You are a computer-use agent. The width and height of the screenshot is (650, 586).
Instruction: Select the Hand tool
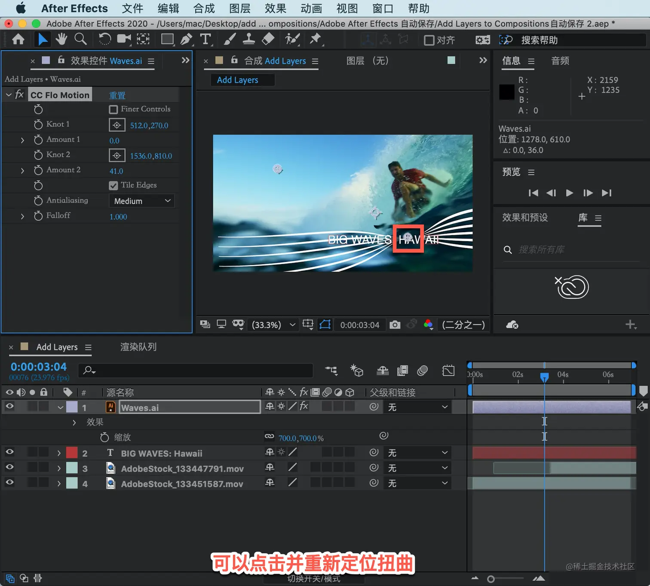point(61,40)
